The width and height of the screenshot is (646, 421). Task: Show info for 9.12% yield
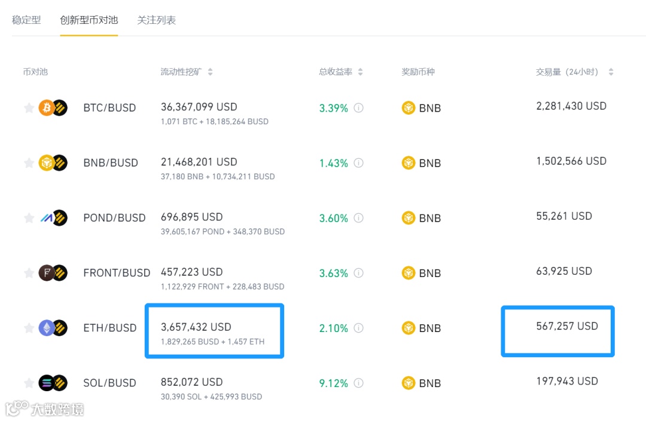pyautogui.click(x=359, y=383)
